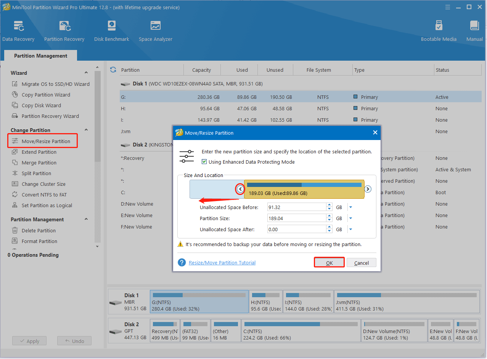Collapse the Wizard section in the sidebar

pos(86,73)
